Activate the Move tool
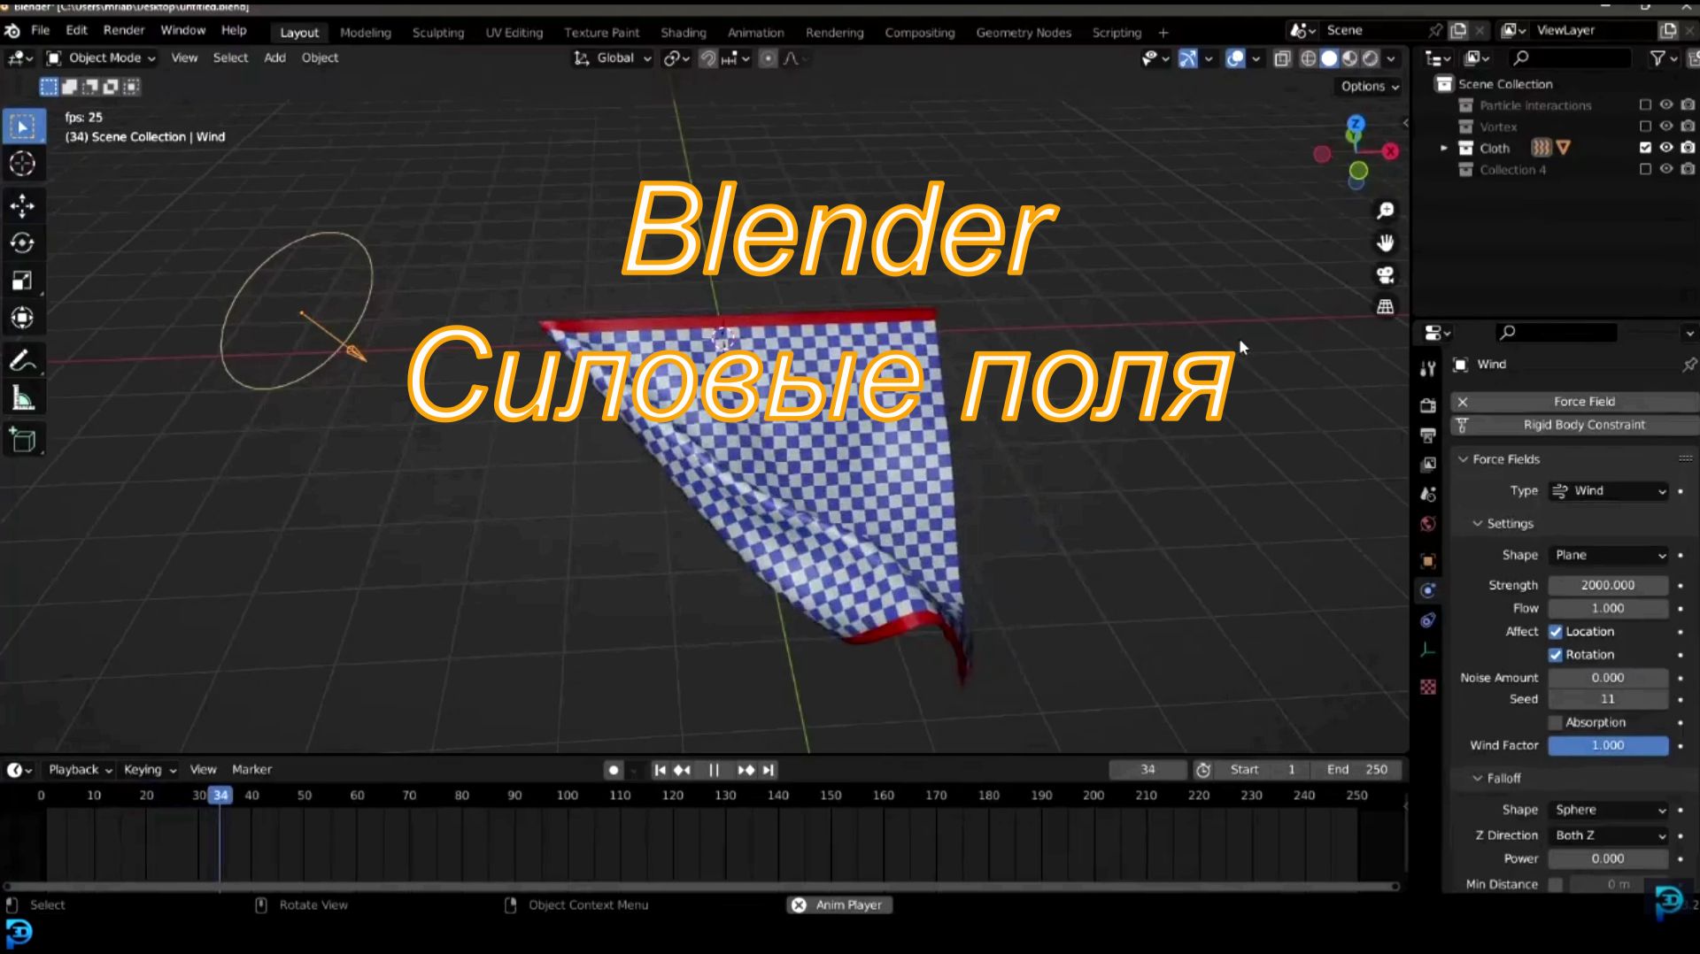This screenshot has height=954, width=1700. 22,206
